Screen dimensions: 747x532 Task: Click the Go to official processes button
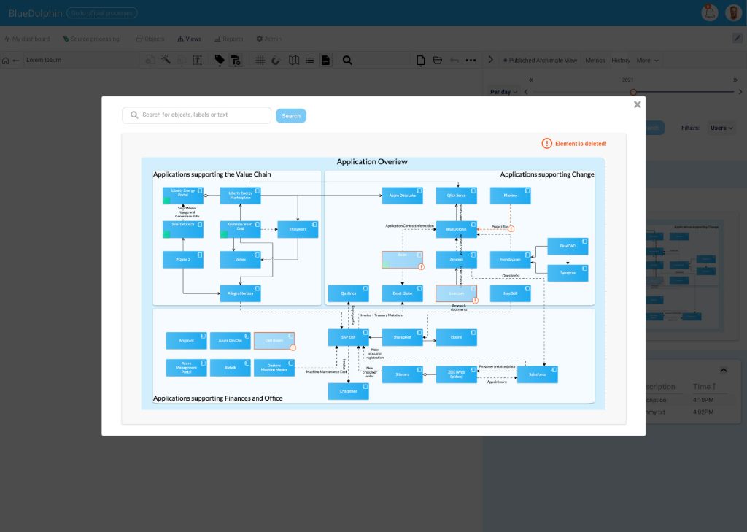point(102,13)
